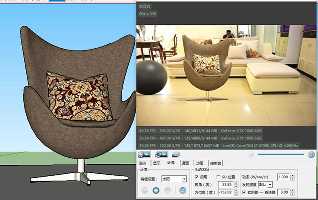
Task: Click the third greyed environment icon
Action: (167, 190)
